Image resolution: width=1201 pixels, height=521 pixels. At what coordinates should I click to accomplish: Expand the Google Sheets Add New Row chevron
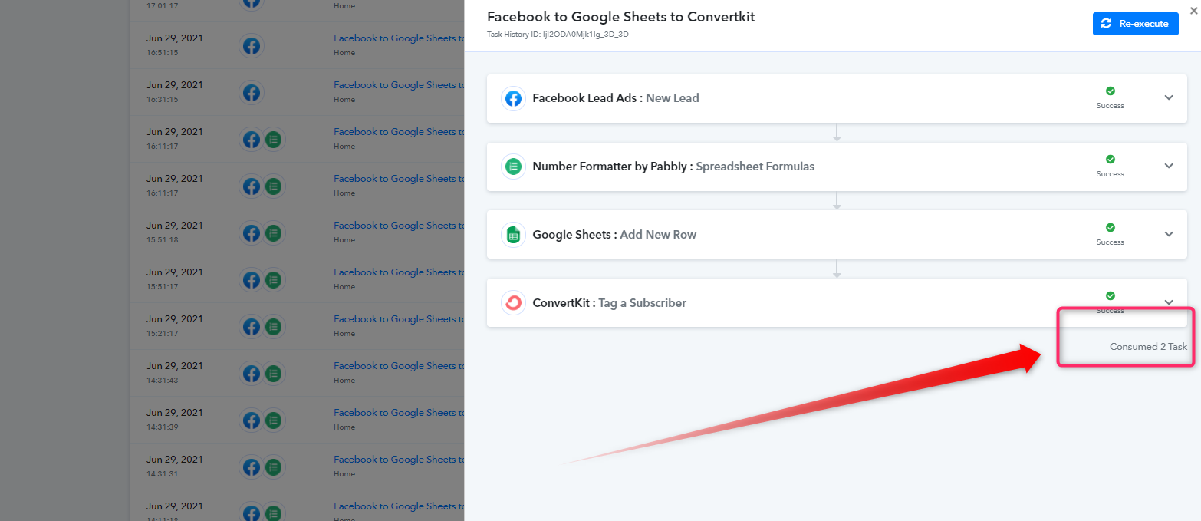point(1169,234)
